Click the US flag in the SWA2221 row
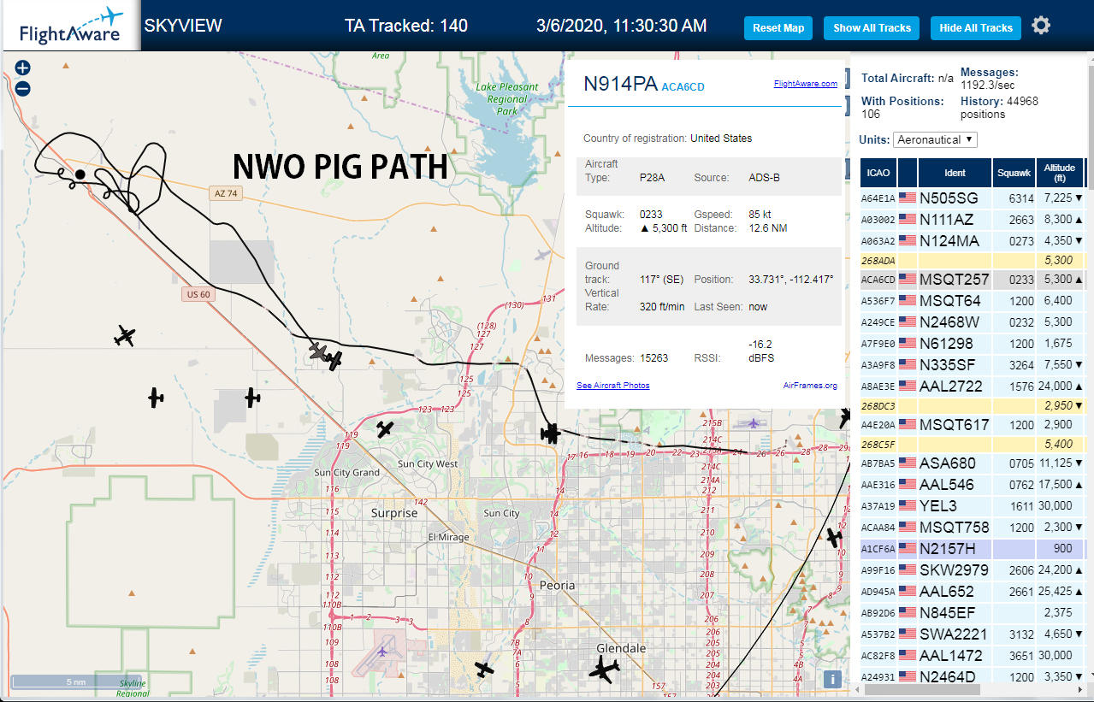This screenshot has height=702, width=1094. (x=908, y=634)
